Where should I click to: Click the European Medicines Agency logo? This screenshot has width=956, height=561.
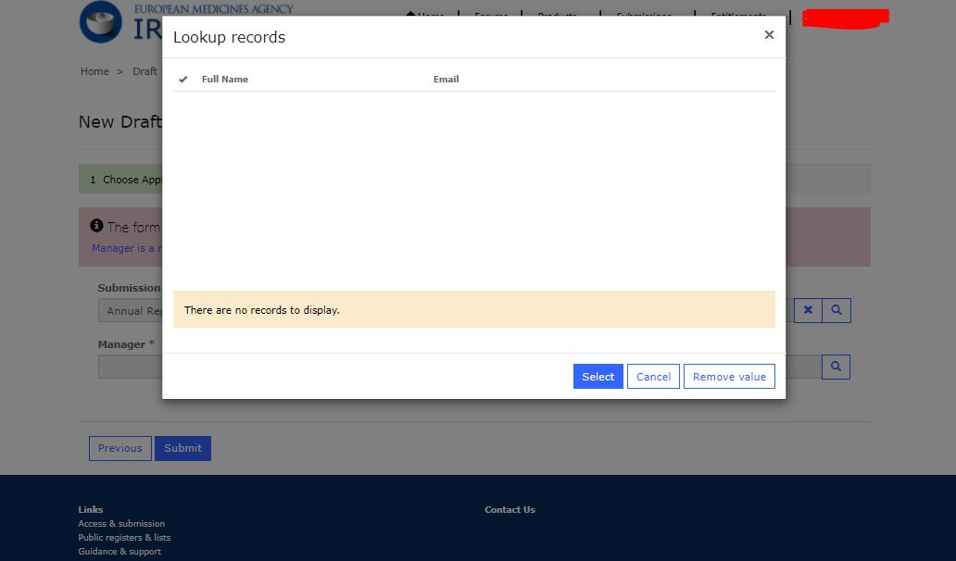click(x=100, y=22)
